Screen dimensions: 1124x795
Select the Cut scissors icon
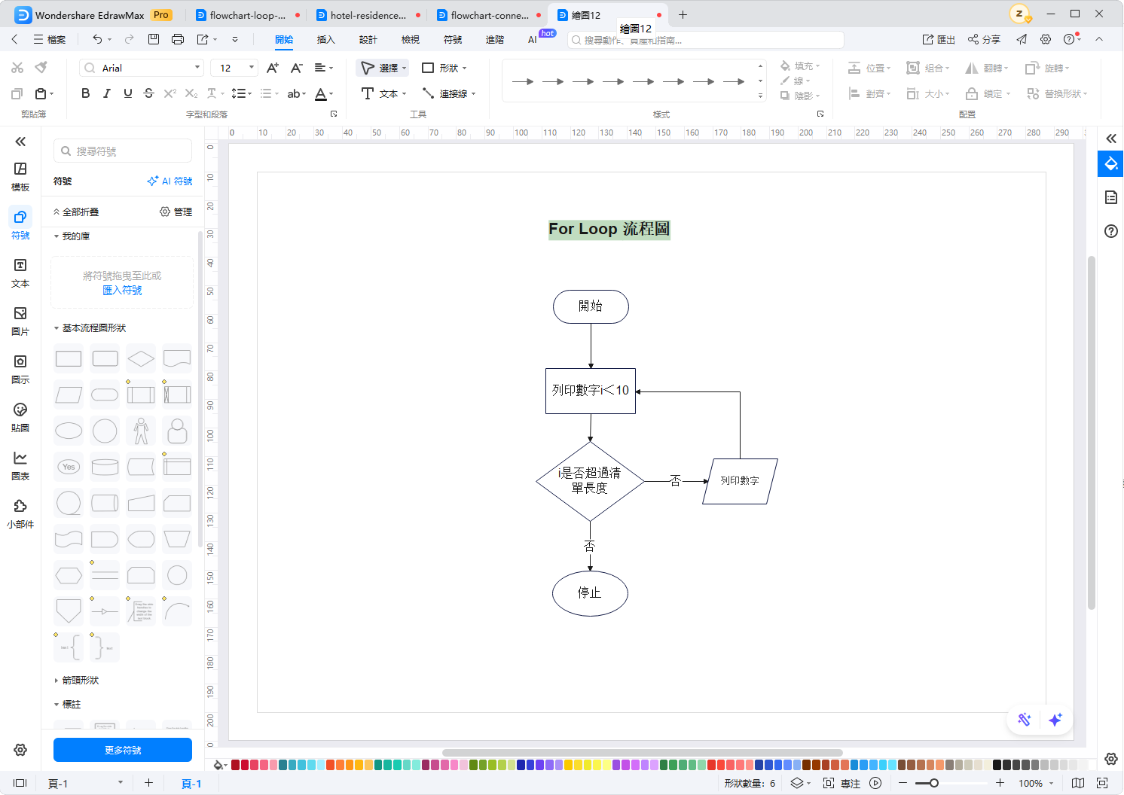(x=17, y=68)
